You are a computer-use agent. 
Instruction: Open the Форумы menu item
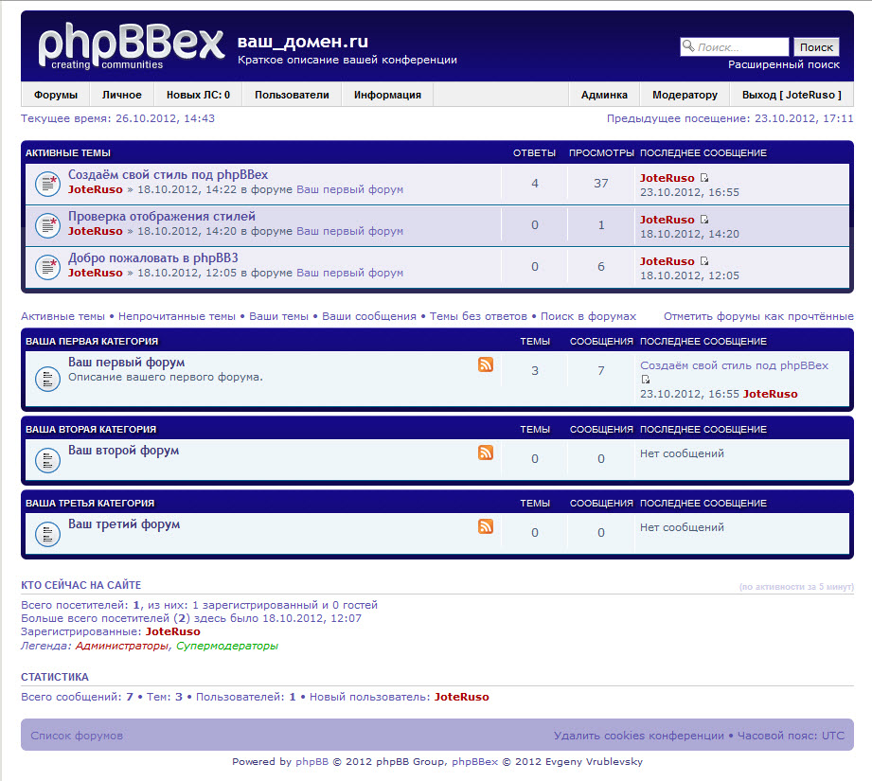tap(56, 95)
